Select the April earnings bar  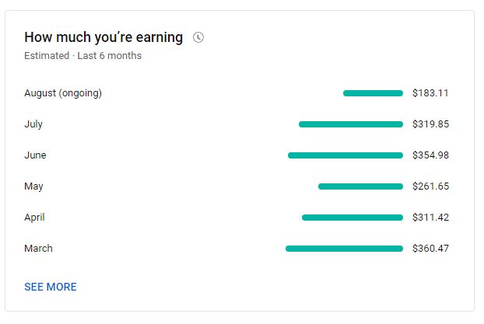click(x=352, y=218)
